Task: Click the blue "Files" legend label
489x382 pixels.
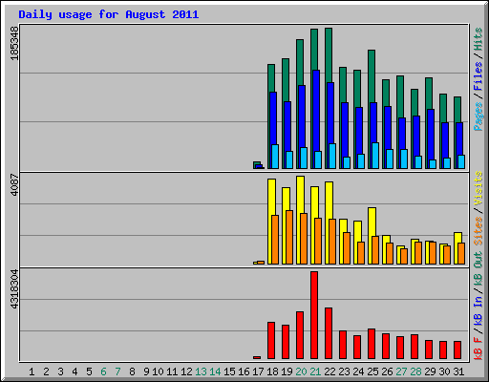Action: pyautogui.click(x=478, y=75)
